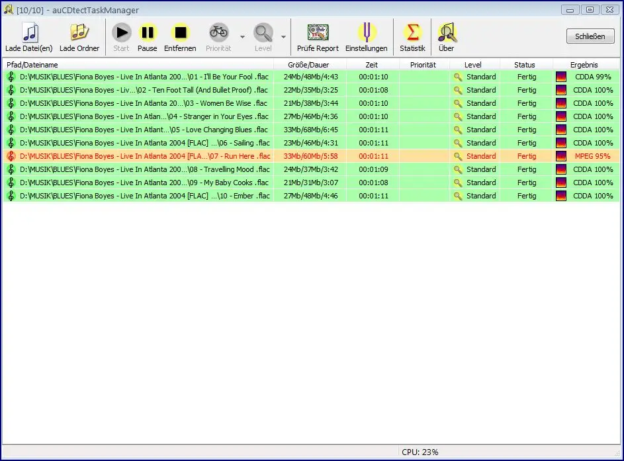This screenshot has width=624, height=461.
Task: Open spectrum thumbnail beside CDDA 99%
Action: tap(561, 77)
